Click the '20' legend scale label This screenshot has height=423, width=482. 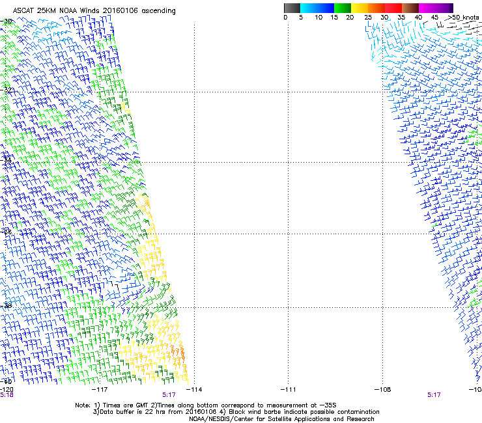click(x=350, y=18)
